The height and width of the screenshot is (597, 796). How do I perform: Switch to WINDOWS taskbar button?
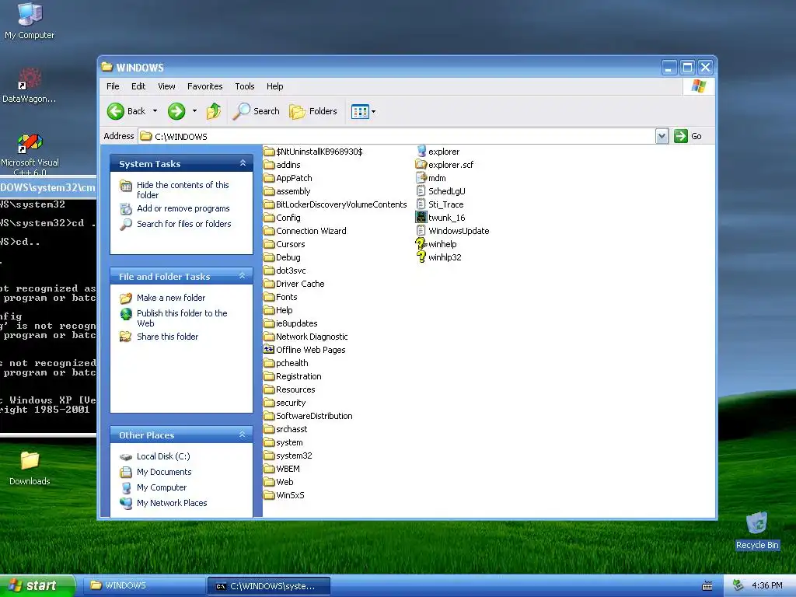click(144, 586)
